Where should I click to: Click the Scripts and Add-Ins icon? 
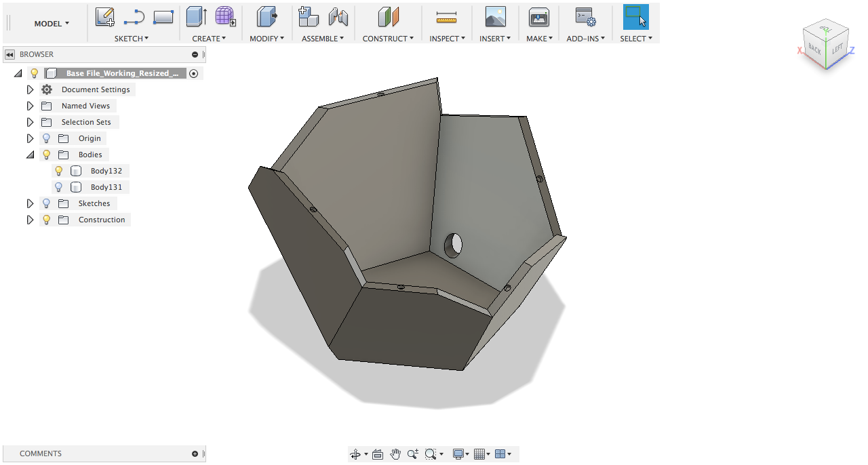[585, 16]
